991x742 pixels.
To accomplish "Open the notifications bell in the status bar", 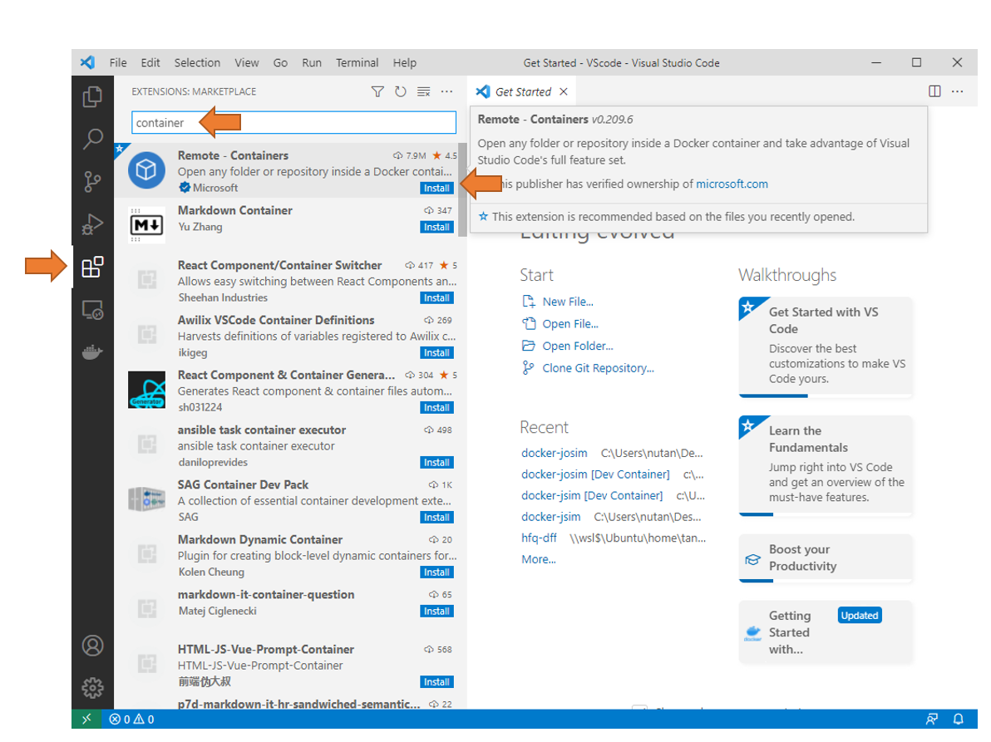I will 958,719.
